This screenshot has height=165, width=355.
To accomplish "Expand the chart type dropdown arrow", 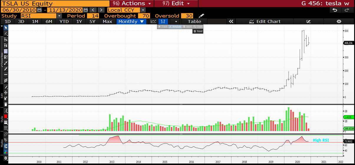I will point(176,21).
